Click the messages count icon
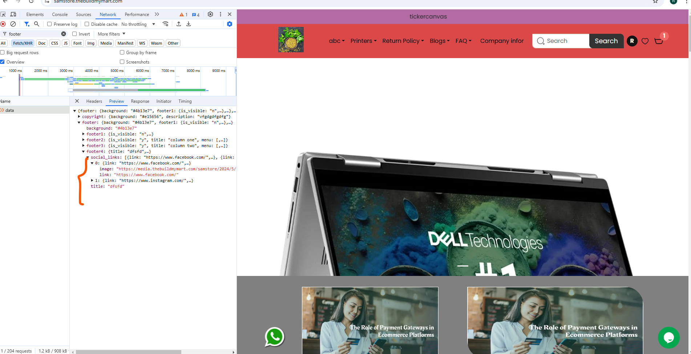Viewport: 691px width, 354px height. point(196,15)
